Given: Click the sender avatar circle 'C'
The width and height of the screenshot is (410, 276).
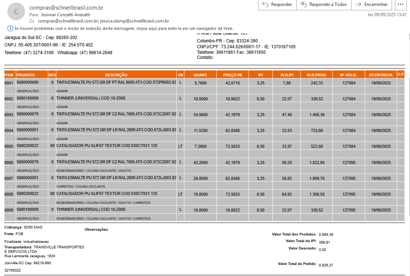Looking at the screenshot, I should click(16, 11).
